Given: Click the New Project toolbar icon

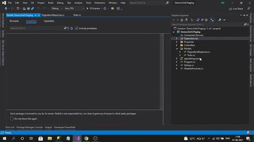Looking at the screenshot, I should pos(18,8).
